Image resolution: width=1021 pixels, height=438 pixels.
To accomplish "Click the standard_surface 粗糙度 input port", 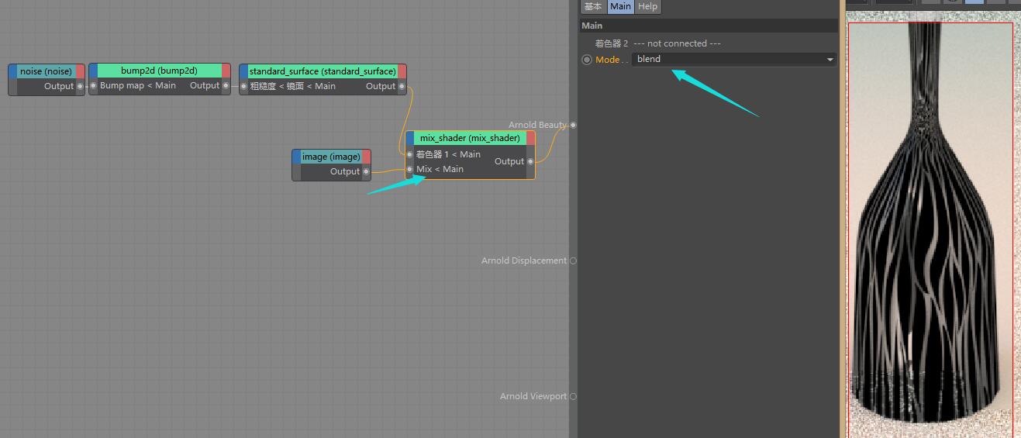I will click(243, 86).
